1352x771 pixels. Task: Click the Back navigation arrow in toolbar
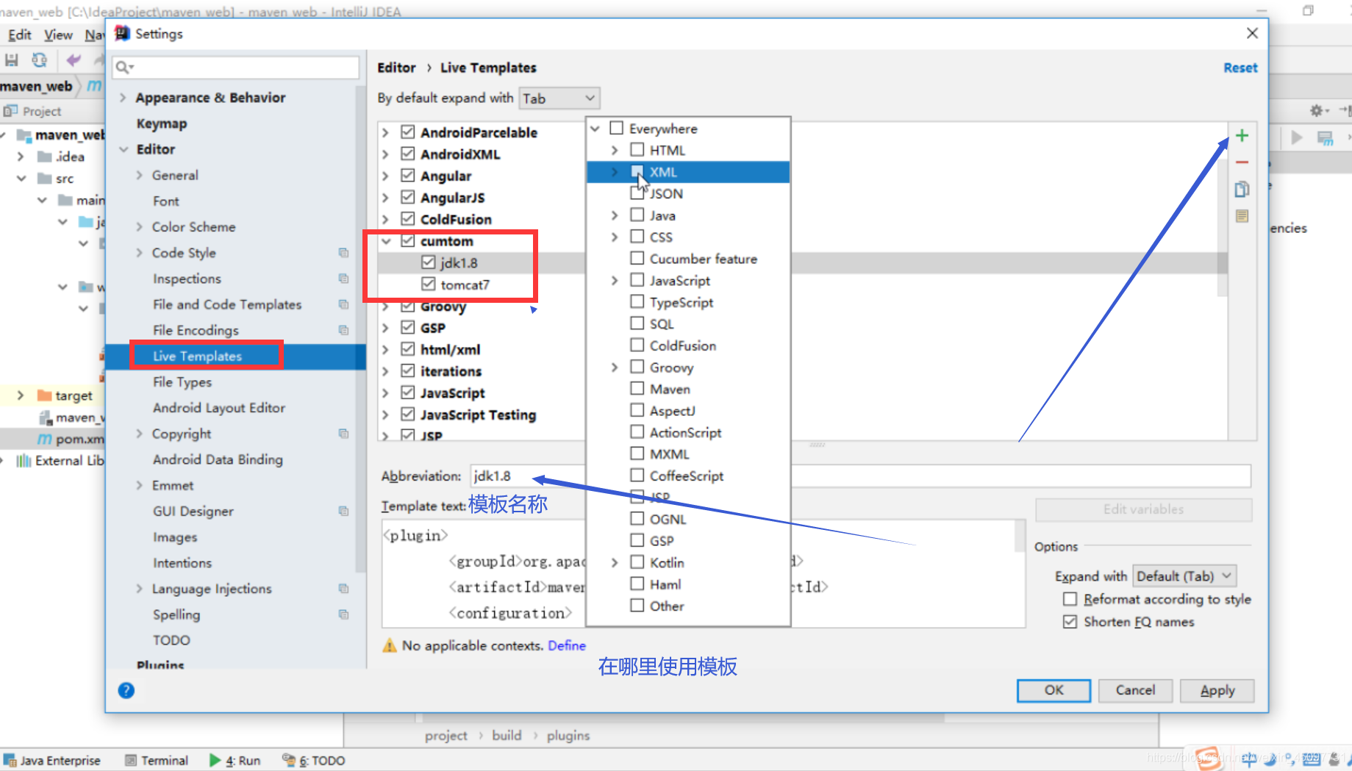click(x=74, y=60)
